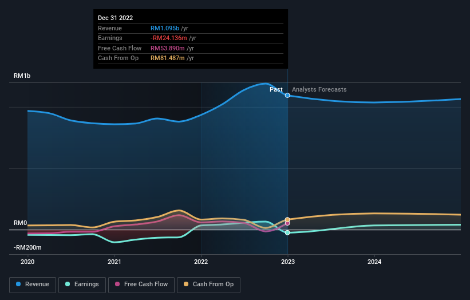Click the Free Cash Flow row label in tooltip
Image resolution: width=470 pixels, height=300 pixels.
[x=120, y=48]
